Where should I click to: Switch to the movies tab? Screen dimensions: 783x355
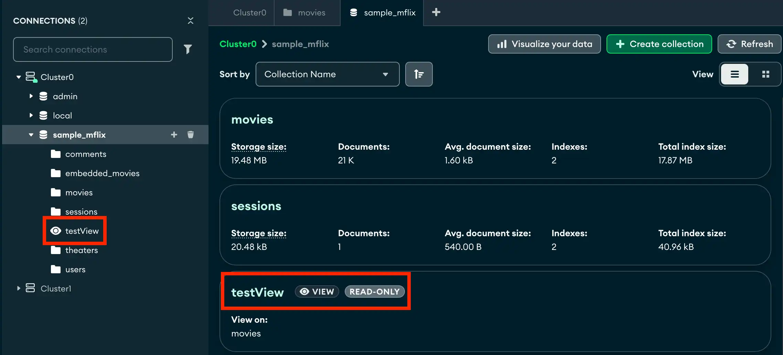307,13
